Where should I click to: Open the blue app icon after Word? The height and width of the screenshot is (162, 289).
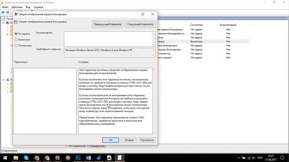[x=99, y=158]
